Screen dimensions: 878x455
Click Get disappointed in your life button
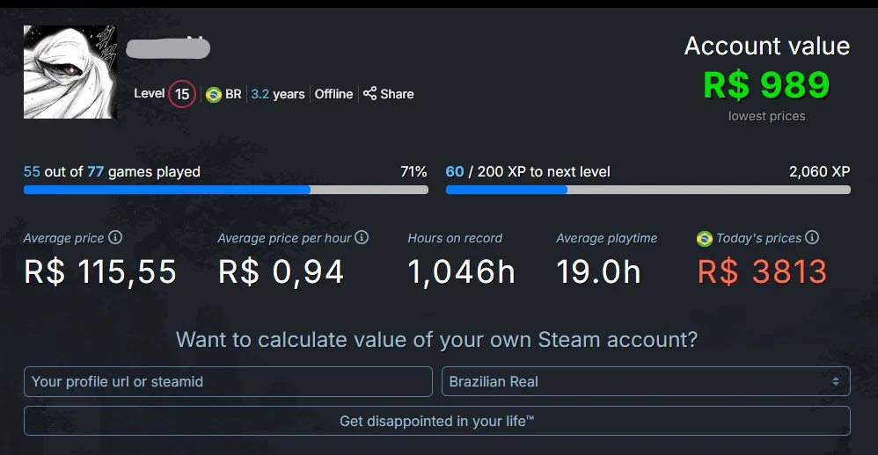[x=436, y=421]
